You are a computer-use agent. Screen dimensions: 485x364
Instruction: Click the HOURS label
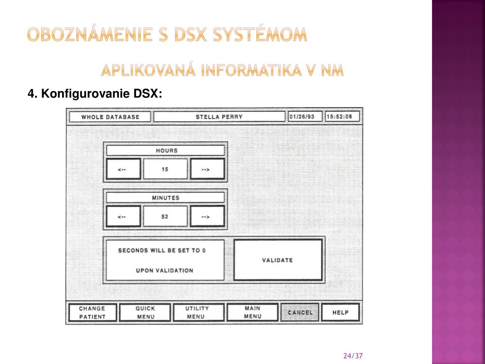165,150
